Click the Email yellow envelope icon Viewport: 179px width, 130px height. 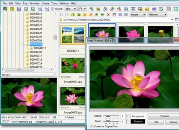pos(147,9)
